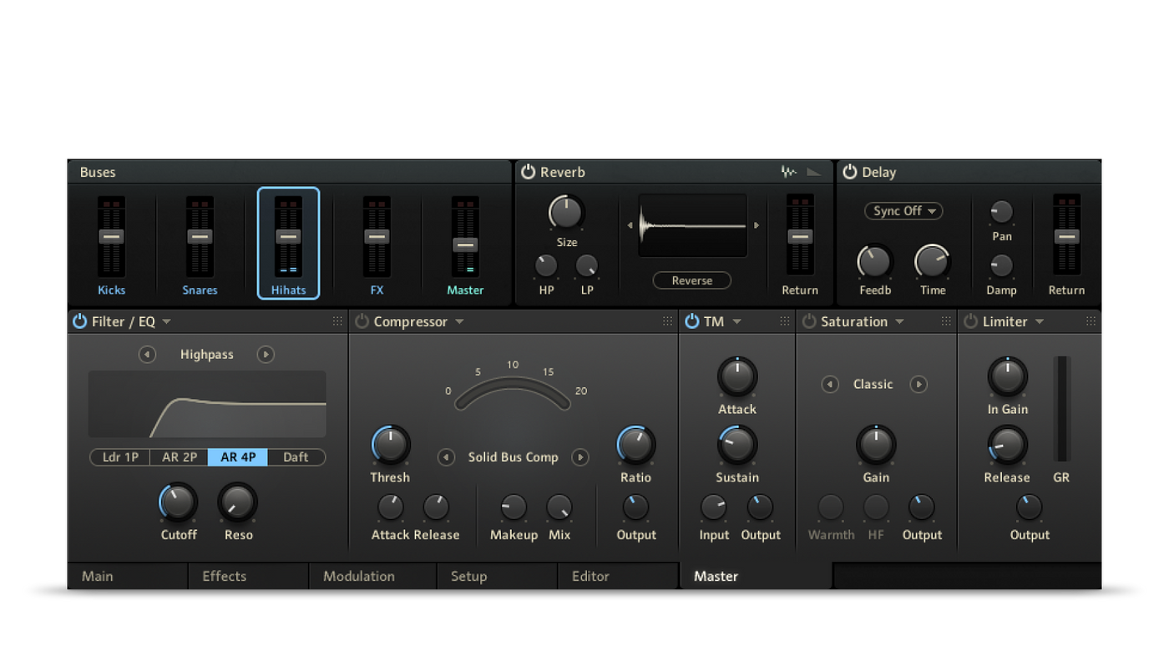
Task: Select the Daft filter mode
Action: 296,457
